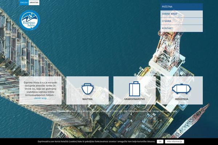Accept cookies with the Ok button
218x145 pixels.
160,141
